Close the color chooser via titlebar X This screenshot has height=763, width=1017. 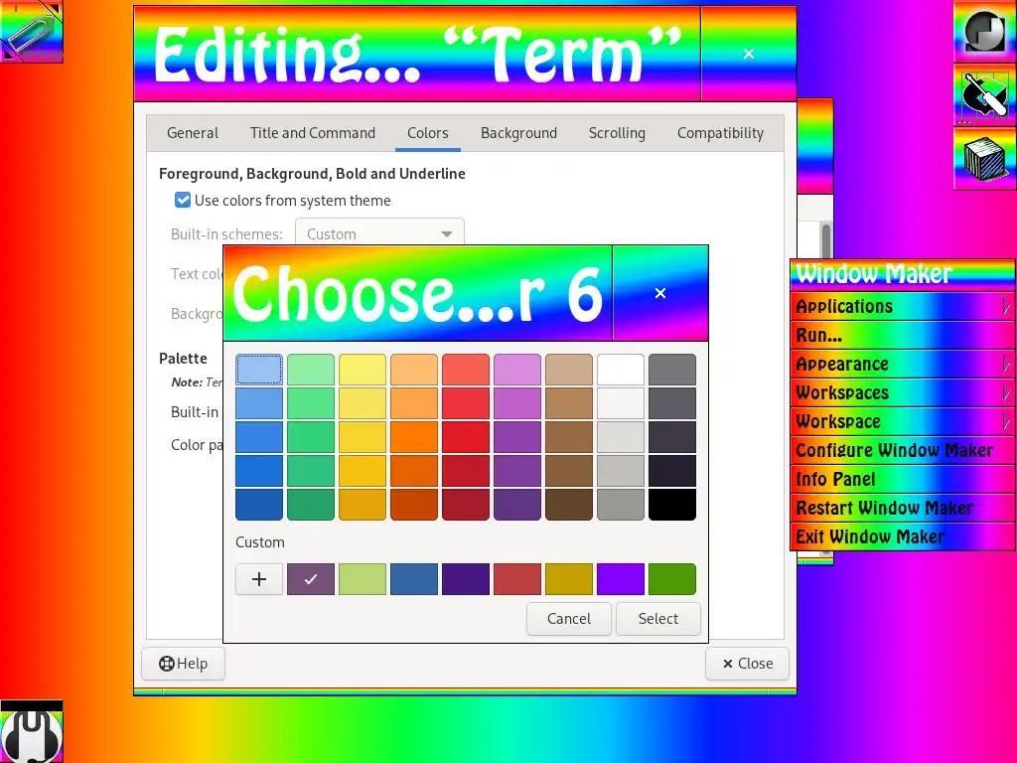coord(660,293)
